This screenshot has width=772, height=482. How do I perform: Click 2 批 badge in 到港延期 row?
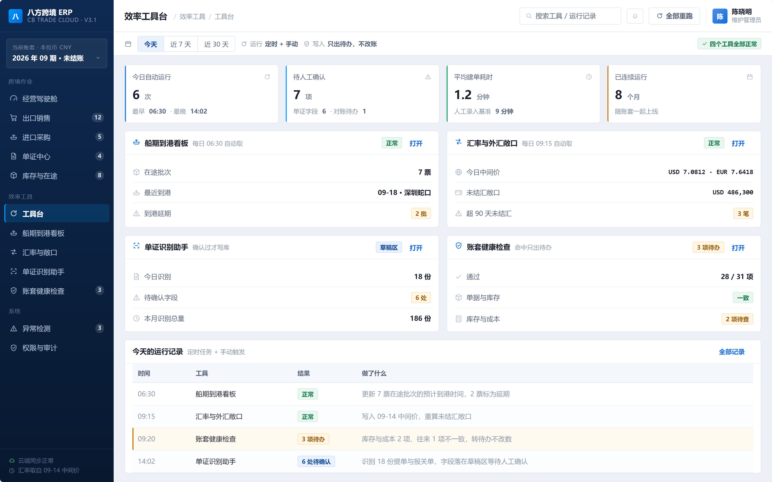click(x=421, y=214)
